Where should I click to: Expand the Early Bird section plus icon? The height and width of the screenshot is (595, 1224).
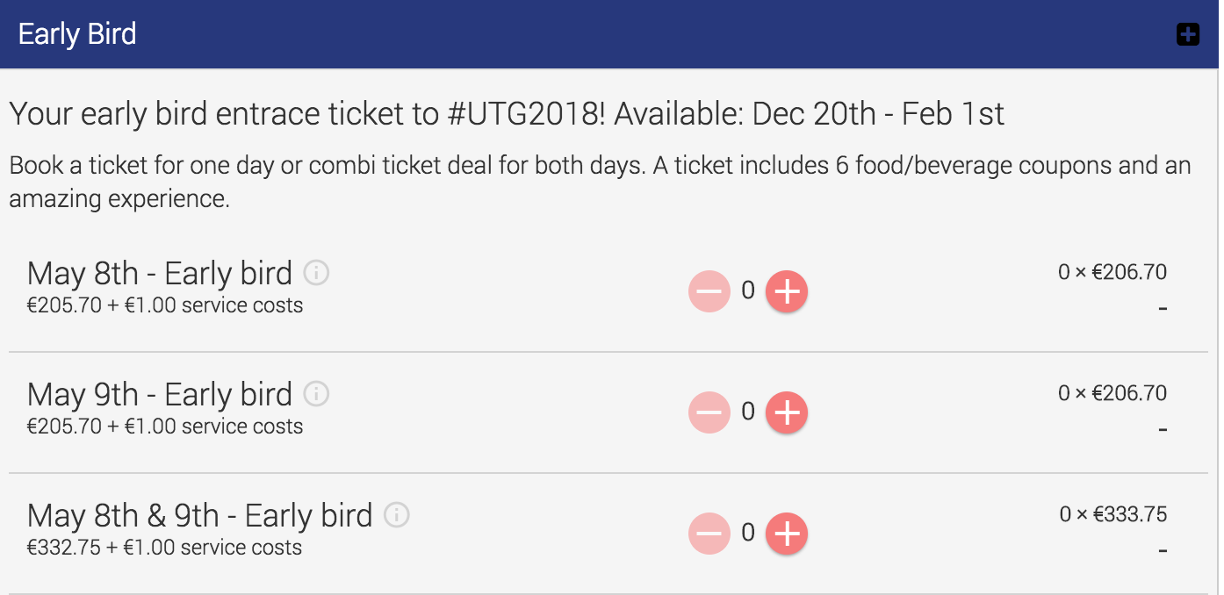pos(1187,35)
